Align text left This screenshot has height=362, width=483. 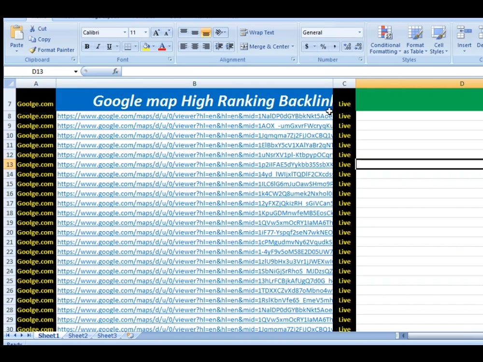[184, 46]
